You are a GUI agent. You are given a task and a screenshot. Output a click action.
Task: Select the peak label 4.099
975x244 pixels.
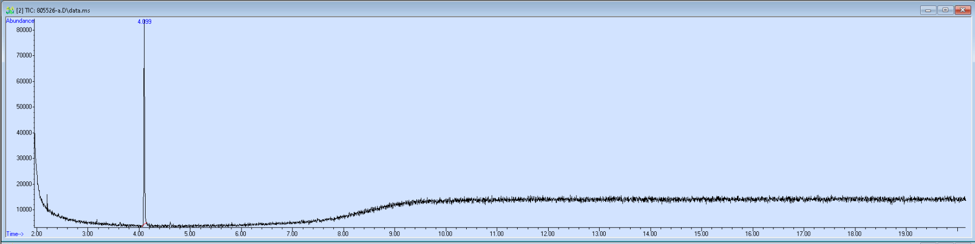pyautogui.click(x=145, y=22)
